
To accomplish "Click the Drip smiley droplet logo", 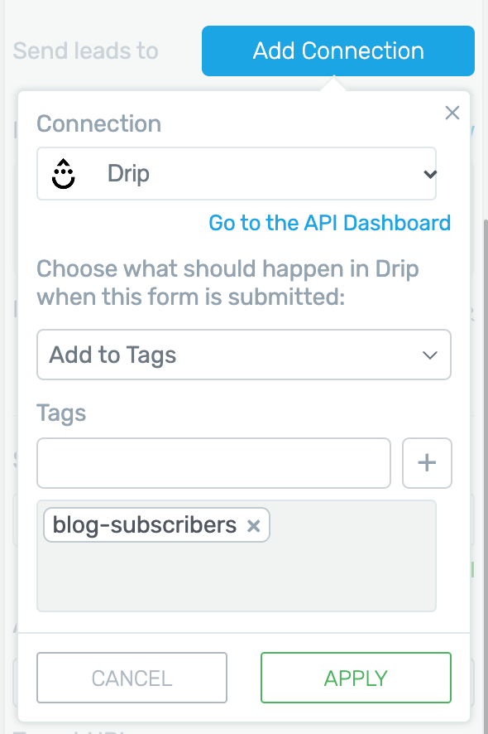I will click(63, 174).
